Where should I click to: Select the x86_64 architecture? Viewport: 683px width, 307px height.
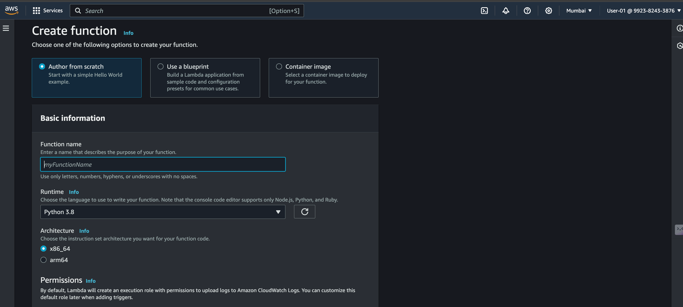coord(44,249)
